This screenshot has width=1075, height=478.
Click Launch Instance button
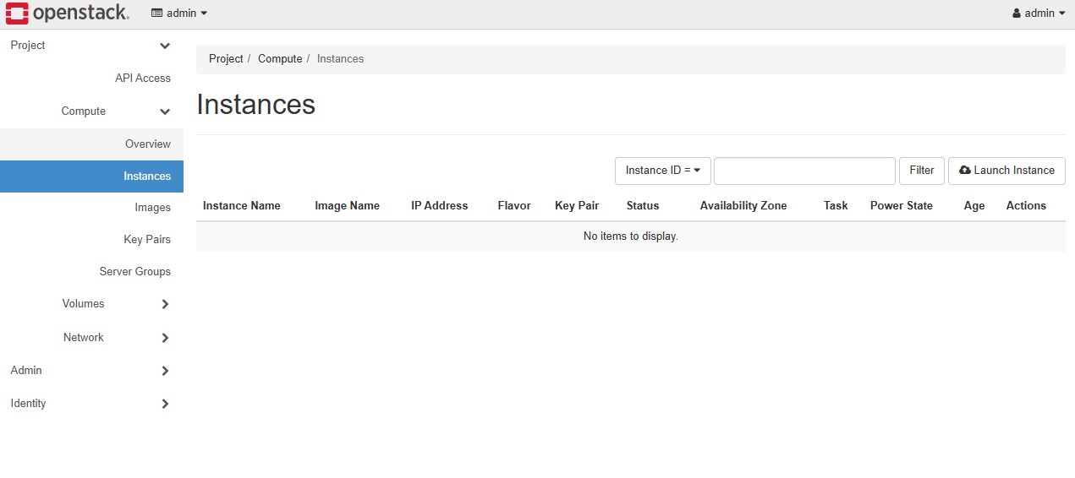1006,171
